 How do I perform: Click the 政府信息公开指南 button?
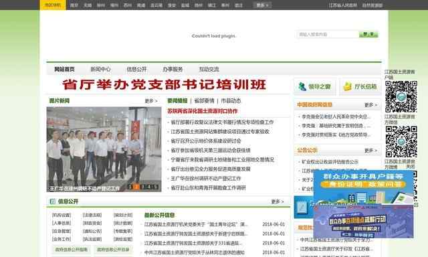pyautogui.click(x=72, y=250)
